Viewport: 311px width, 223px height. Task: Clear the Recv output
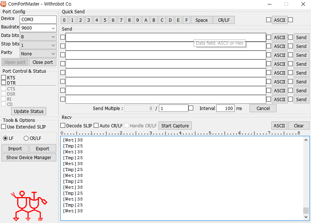point(299,126)
